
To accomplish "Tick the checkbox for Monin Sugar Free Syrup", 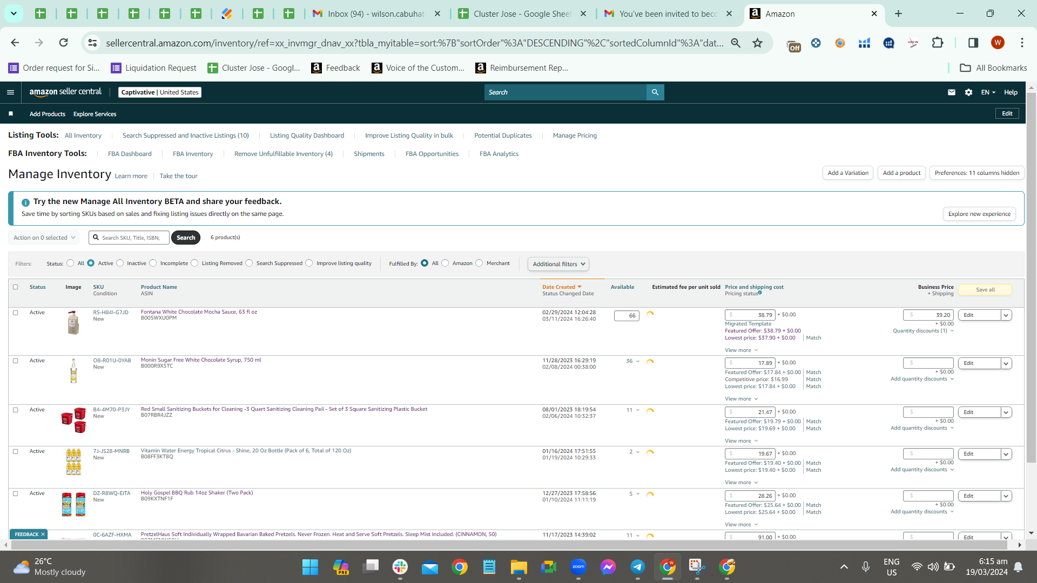I will [16, 361].
